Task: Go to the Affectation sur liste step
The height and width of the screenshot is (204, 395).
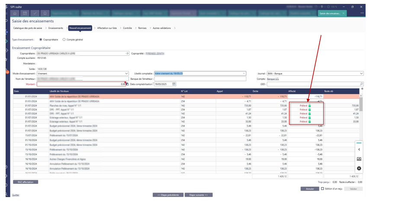Action: [106, 28]
